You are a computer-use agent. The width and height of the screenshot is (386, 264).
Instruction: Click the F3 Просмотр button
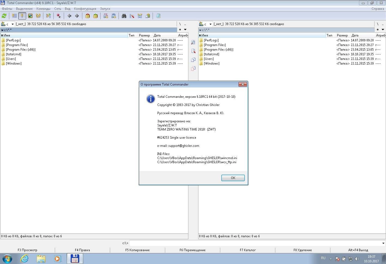tap(28, 250)
